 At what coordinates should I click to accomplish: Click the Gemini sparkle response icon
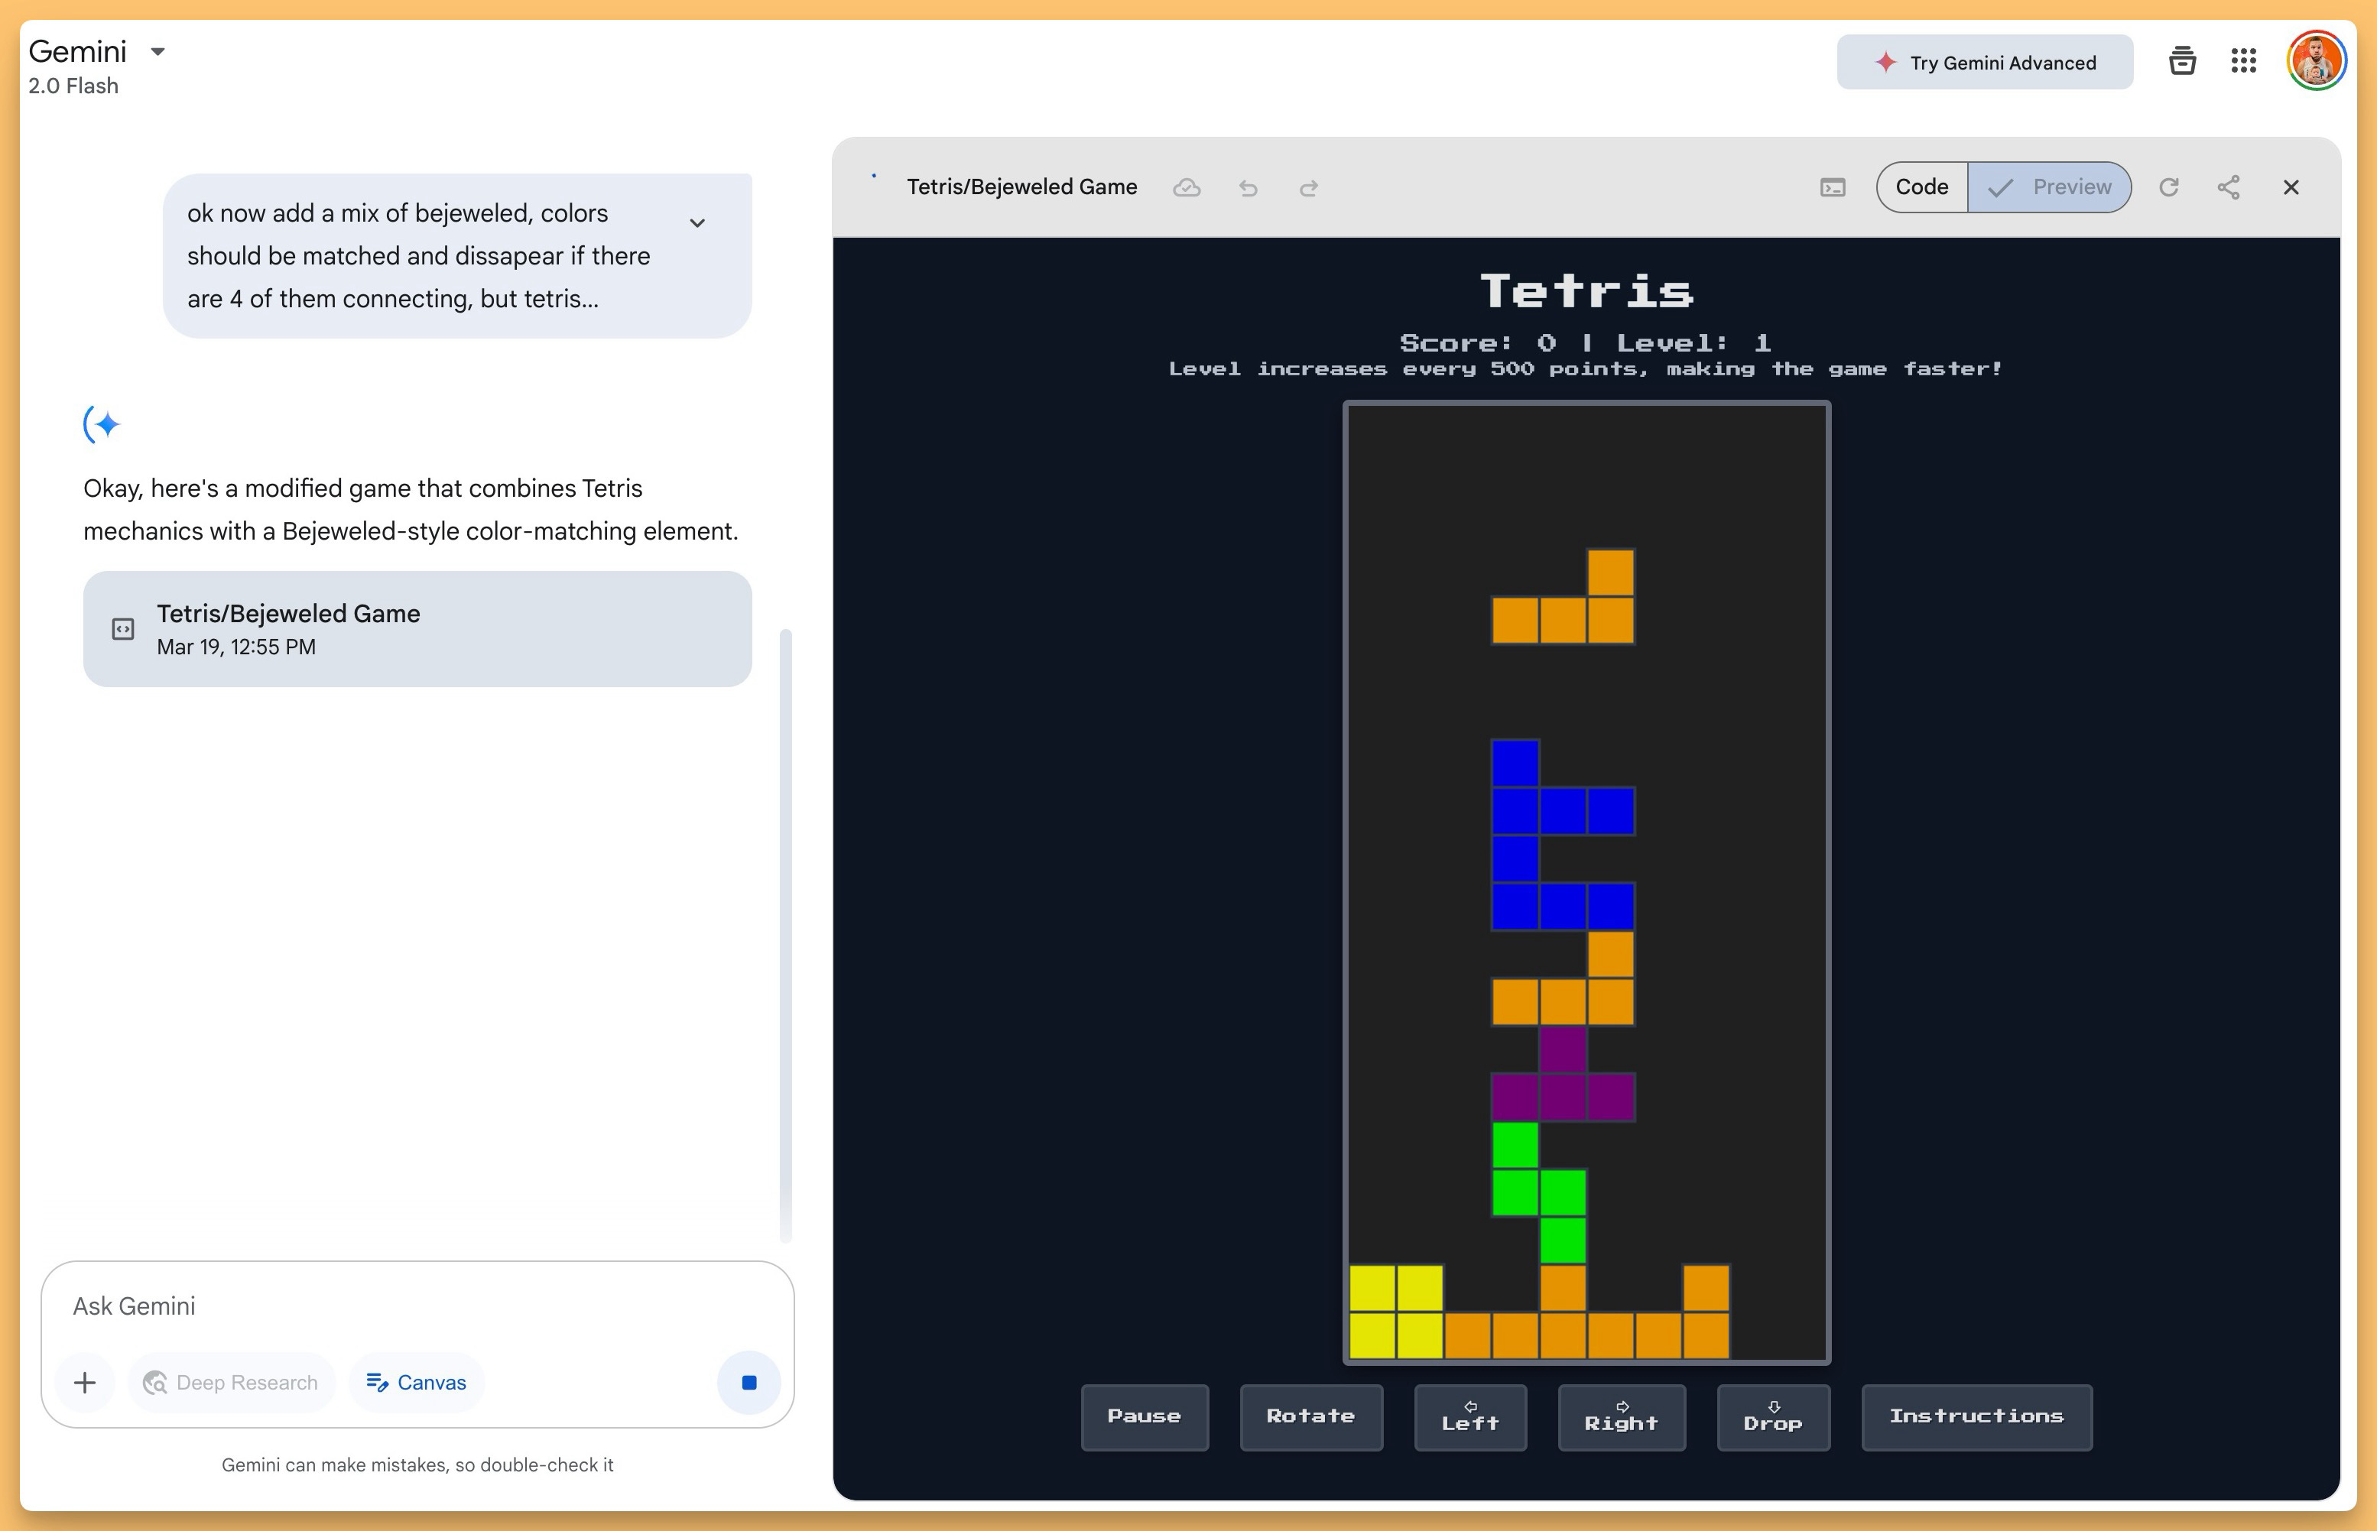(102, 424)
